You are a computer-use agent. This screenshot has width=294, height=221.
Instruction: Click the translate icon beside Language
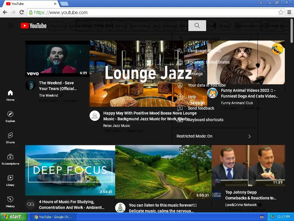point(180,51)
